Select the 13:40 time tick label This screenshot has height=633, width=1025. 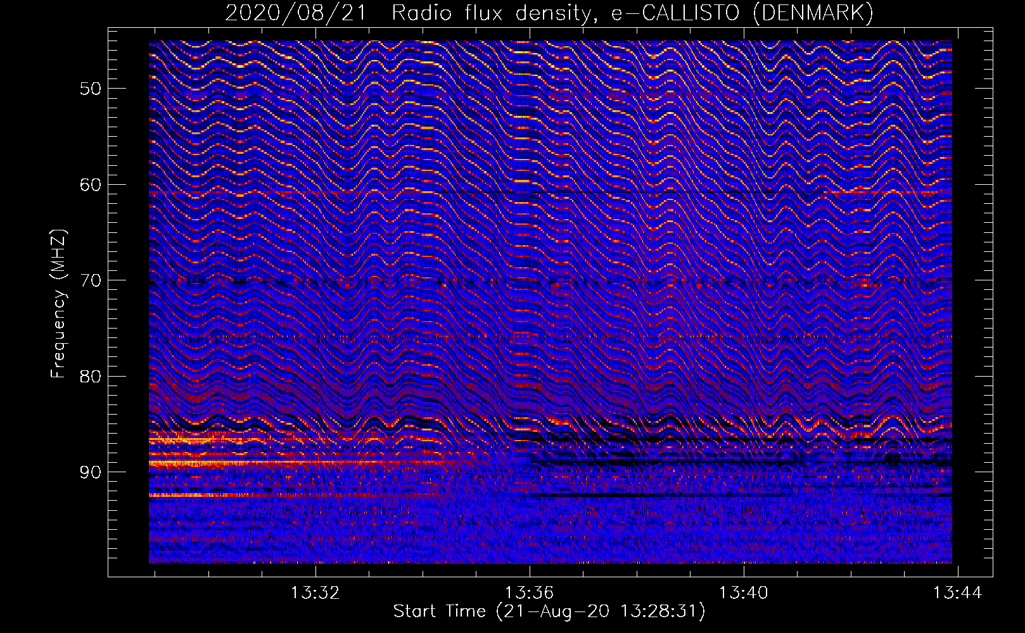coord(743,592)
